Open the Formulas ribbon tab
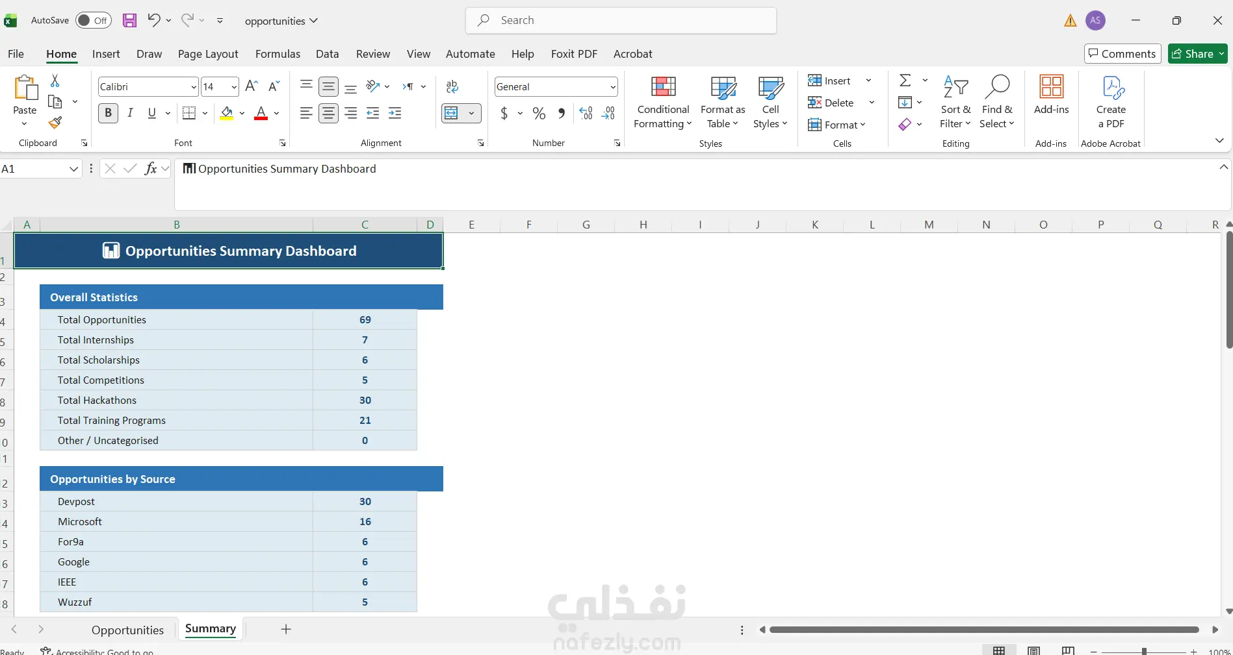 [x=278, y=54]
